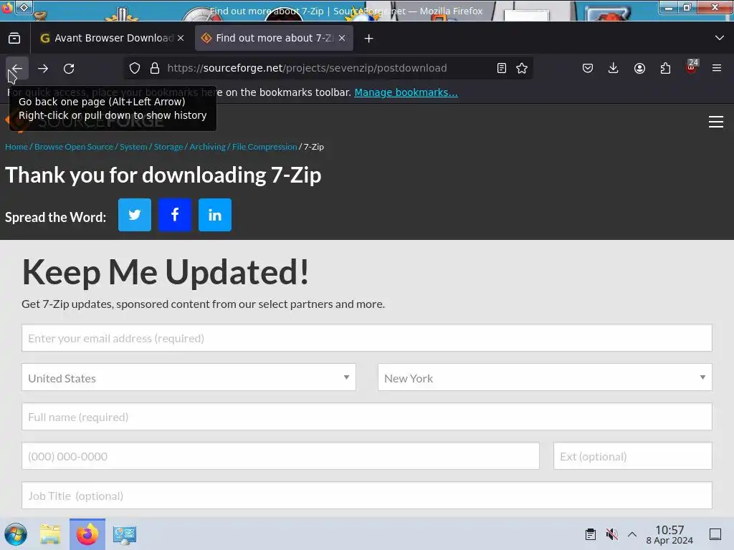The image size is (734, 550).
Task: Select the Find out more about 7-Zip tab
Action: coord(274,39)
